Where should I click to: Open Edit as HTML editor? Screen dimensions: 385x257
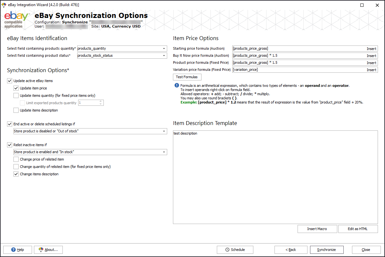pyautogui.click(x=358, y=229)
